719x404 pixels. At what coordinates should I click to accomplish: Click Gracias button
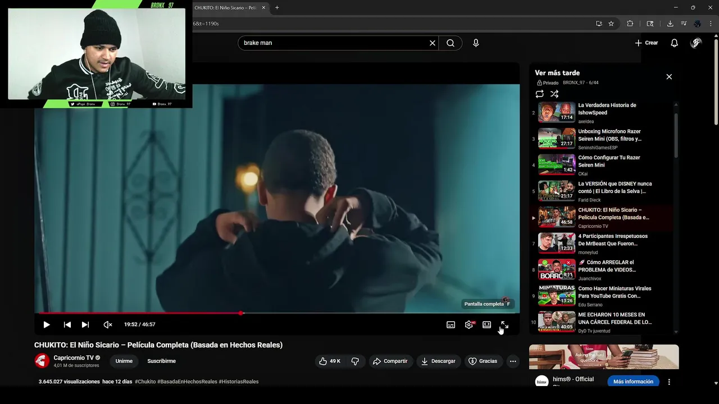tap(483, 361)
